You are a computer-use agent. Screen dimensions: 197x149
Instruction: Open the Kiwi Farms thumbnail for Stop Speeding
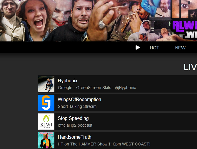pyautogui.click(x=46, y=121)
